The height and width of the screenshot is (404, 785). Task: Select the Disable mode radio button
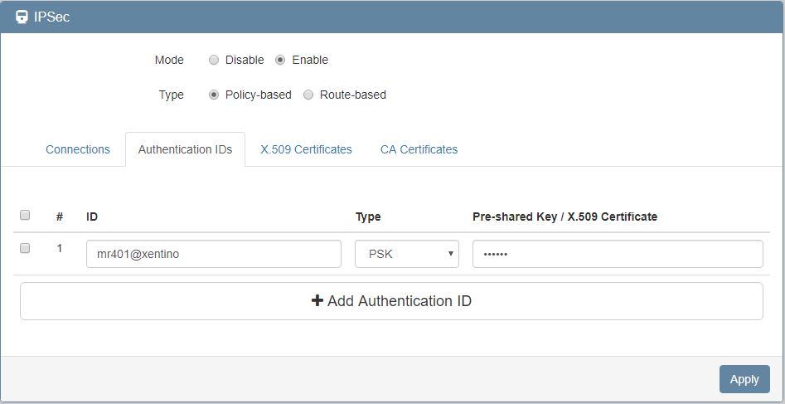tap(214, 60)
